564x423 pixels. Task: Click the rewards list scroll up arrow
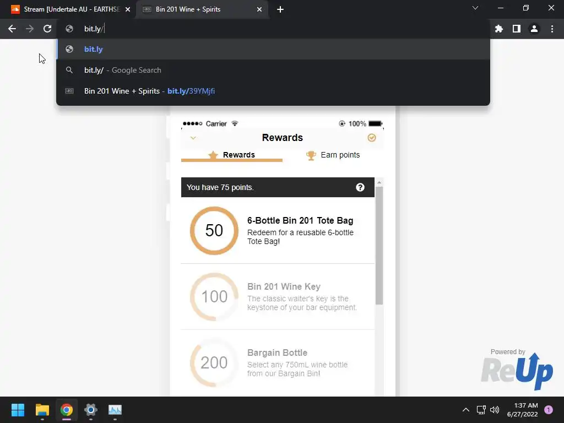click(x=379, y=182)
